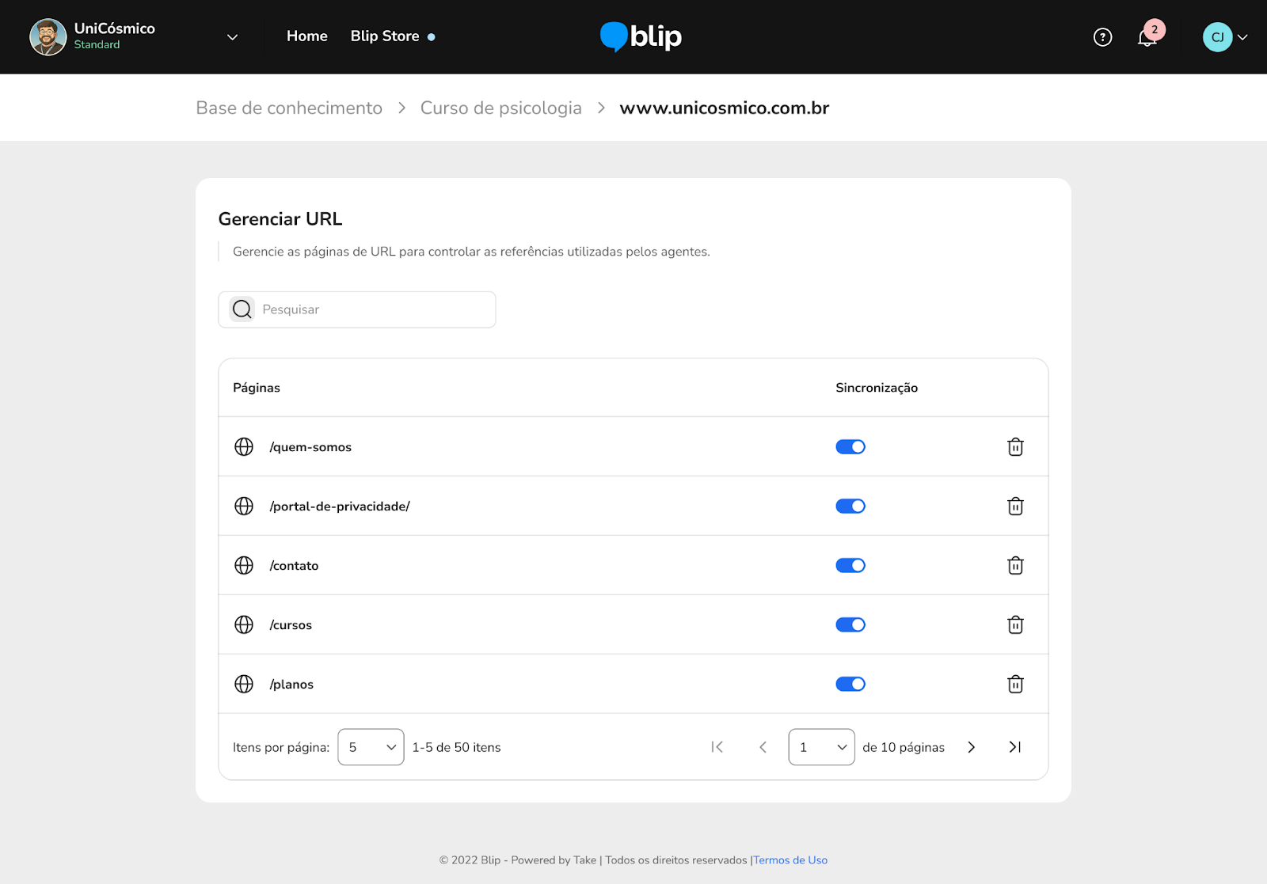The width and height of the screenshot is (1267, 884).
Task: Delete the /quem-somos page
Action: pos(1015,447)
